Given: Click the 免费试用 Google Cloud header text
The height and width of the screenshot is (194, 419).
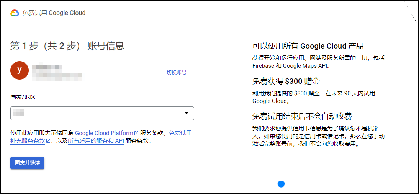Looking at the screenshot, I should click(x=54, y=13).
